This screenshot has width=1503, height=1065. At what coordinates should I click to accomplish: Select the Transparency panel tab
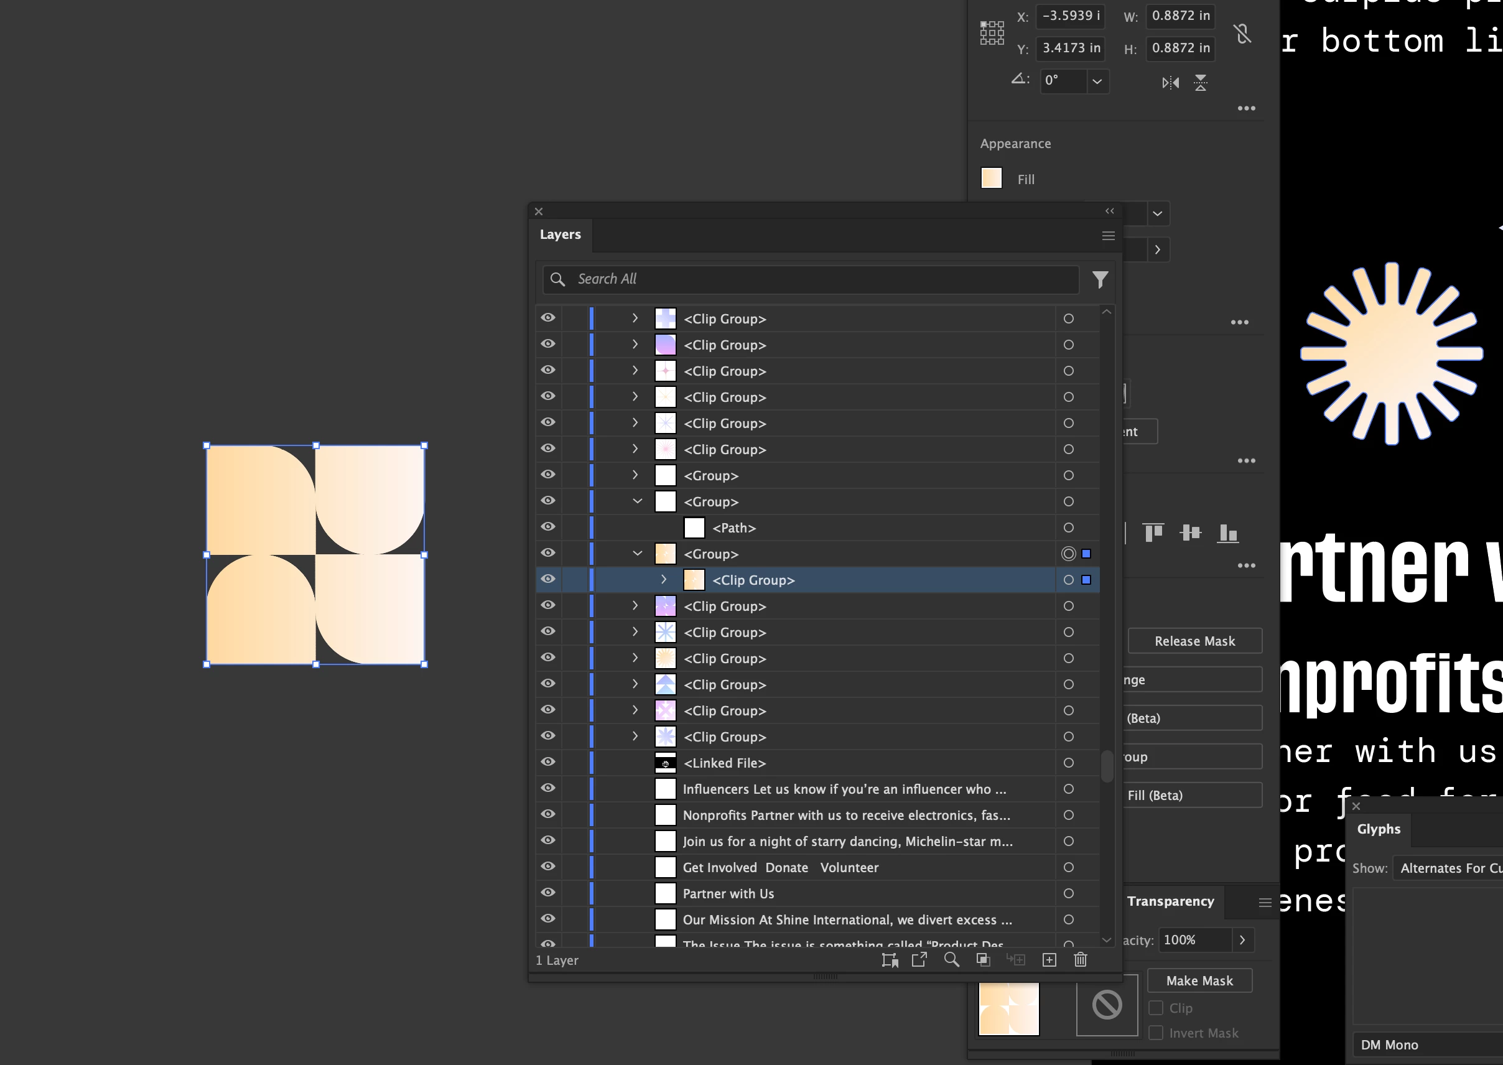pos(1170,901)
